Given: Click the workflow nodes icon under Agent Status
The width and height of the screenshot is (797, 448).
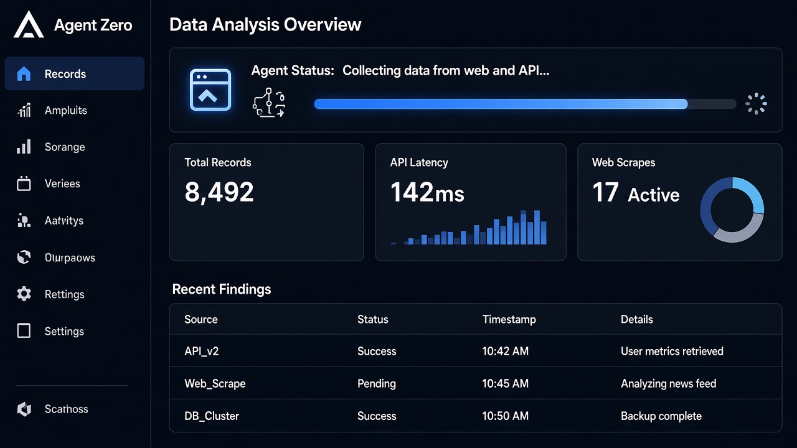Looking at the screenshot, I should click(269, 103).
